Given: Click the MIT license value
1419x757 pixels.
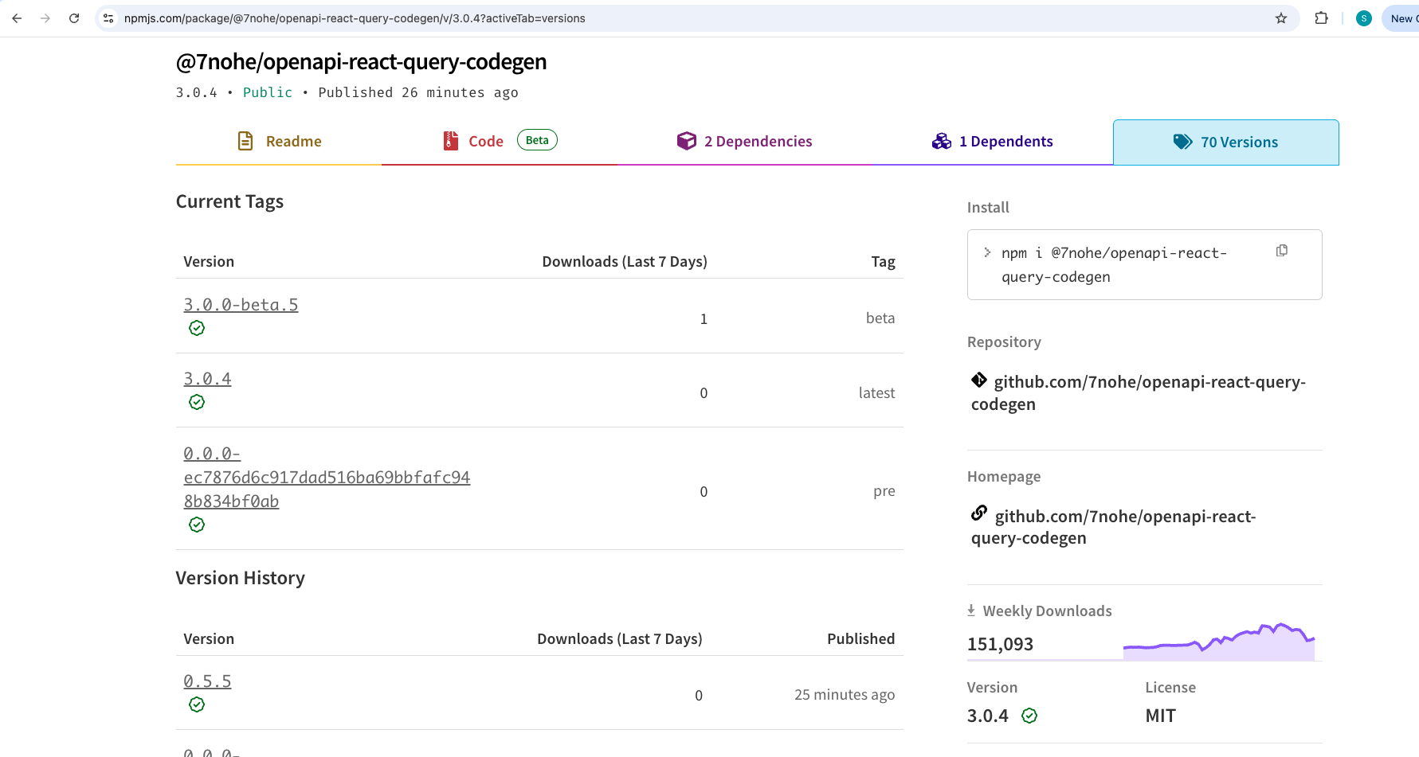Looking at the screenshot, I should click(1160, 716).
